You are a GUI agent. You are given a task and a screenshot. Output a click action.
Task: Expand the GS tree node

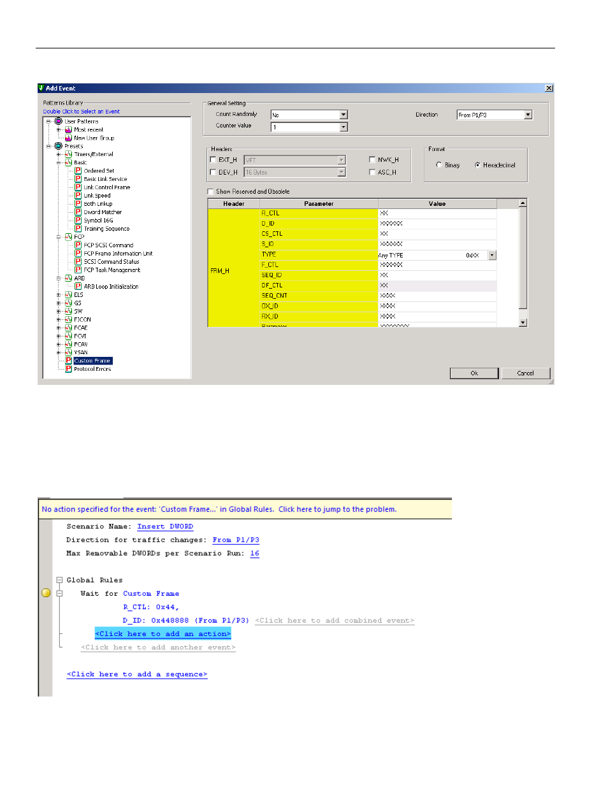[59, 303]
